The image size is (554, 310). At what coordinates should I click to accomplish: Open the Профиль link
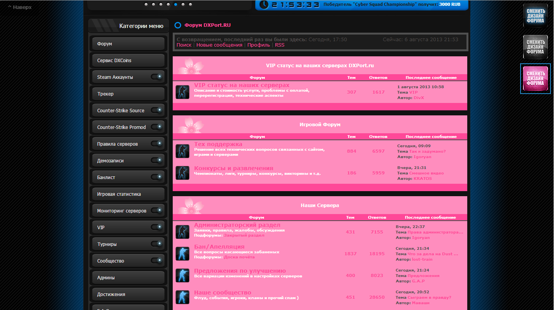(x=259, y=45)
